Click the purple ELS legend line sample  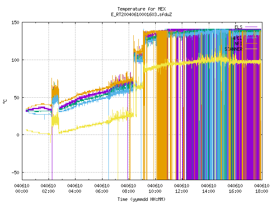point(251,27)
